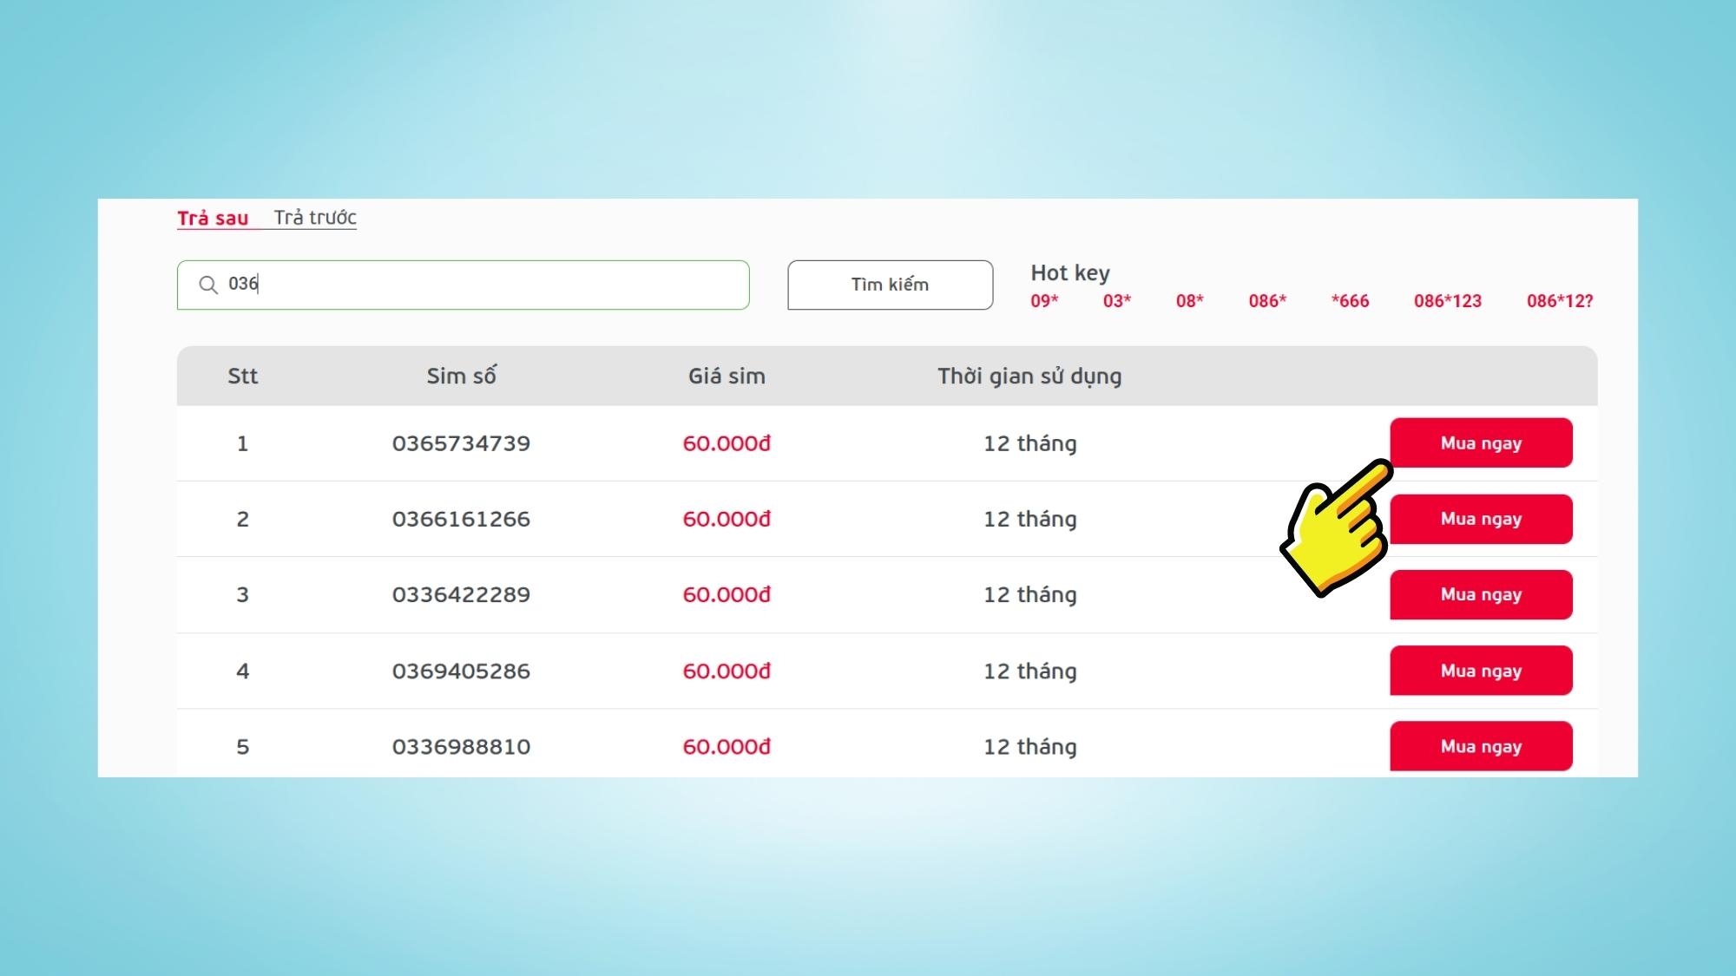Image resolution: width=1736 pixels, height=976 pixels.
Task: Select the 09* hot key filter
Action: [1044, 301]
